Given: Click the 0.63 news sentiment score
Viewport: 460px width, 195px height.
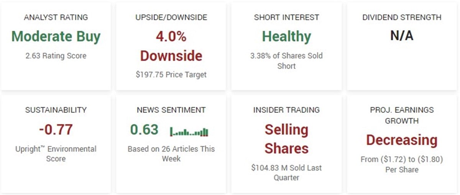Looking at the screenshot, I should (x=144, y=130).
